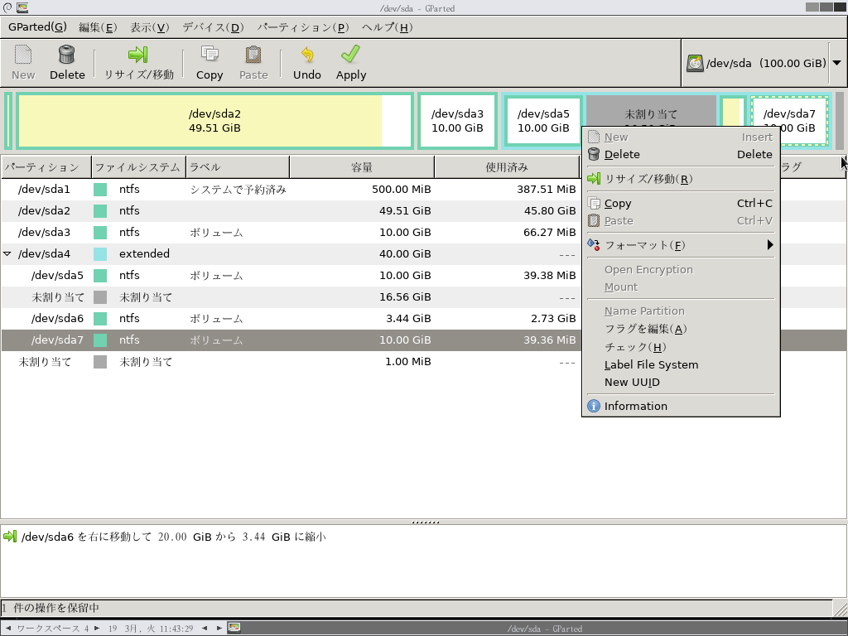848x636 pixels.
Task: Click the ntfs color swatch for /dev/sda1
Action: [100, 190]
